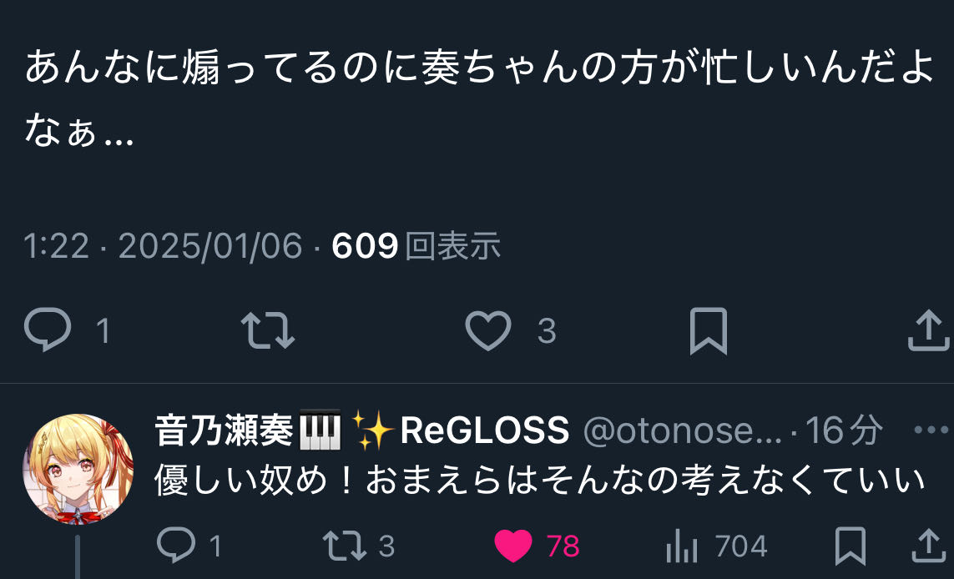Tap the 1:22 · 2025/01/06 timestamp
Image resolution: width=954 pixels, height=579 pixels.
point(163,246)
